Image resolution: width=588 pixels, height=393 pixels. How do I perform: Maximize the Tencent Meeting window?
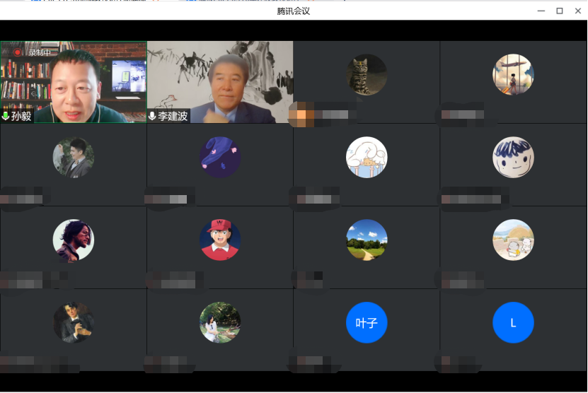coord(559,11)
